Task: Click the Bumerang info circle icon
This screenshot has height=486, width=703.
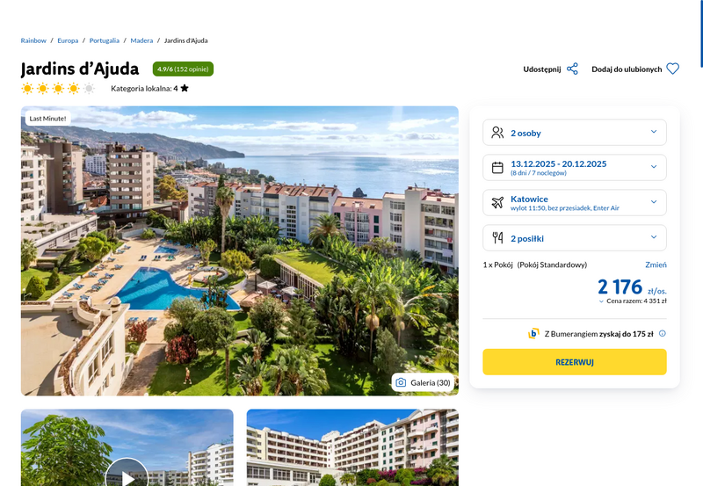Action: (663, 334)
